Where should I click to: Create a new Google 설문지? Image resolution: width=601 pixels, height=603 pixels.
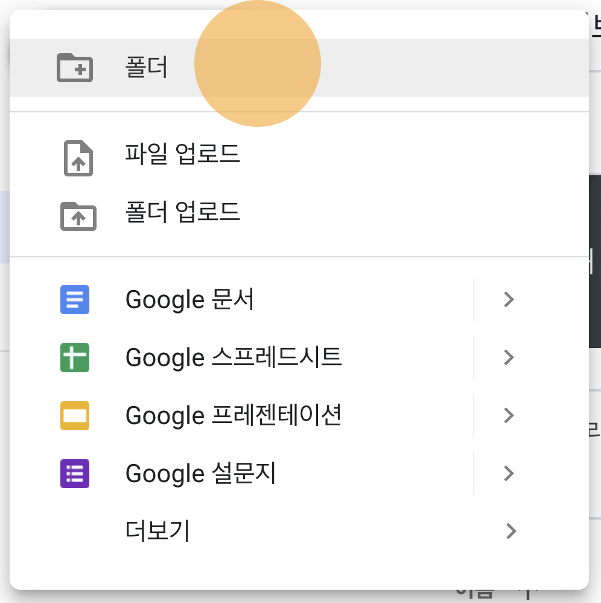coord(241,474)
